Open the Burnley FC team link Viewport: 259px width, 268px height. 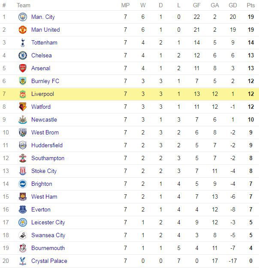click(x=45, y=81)
